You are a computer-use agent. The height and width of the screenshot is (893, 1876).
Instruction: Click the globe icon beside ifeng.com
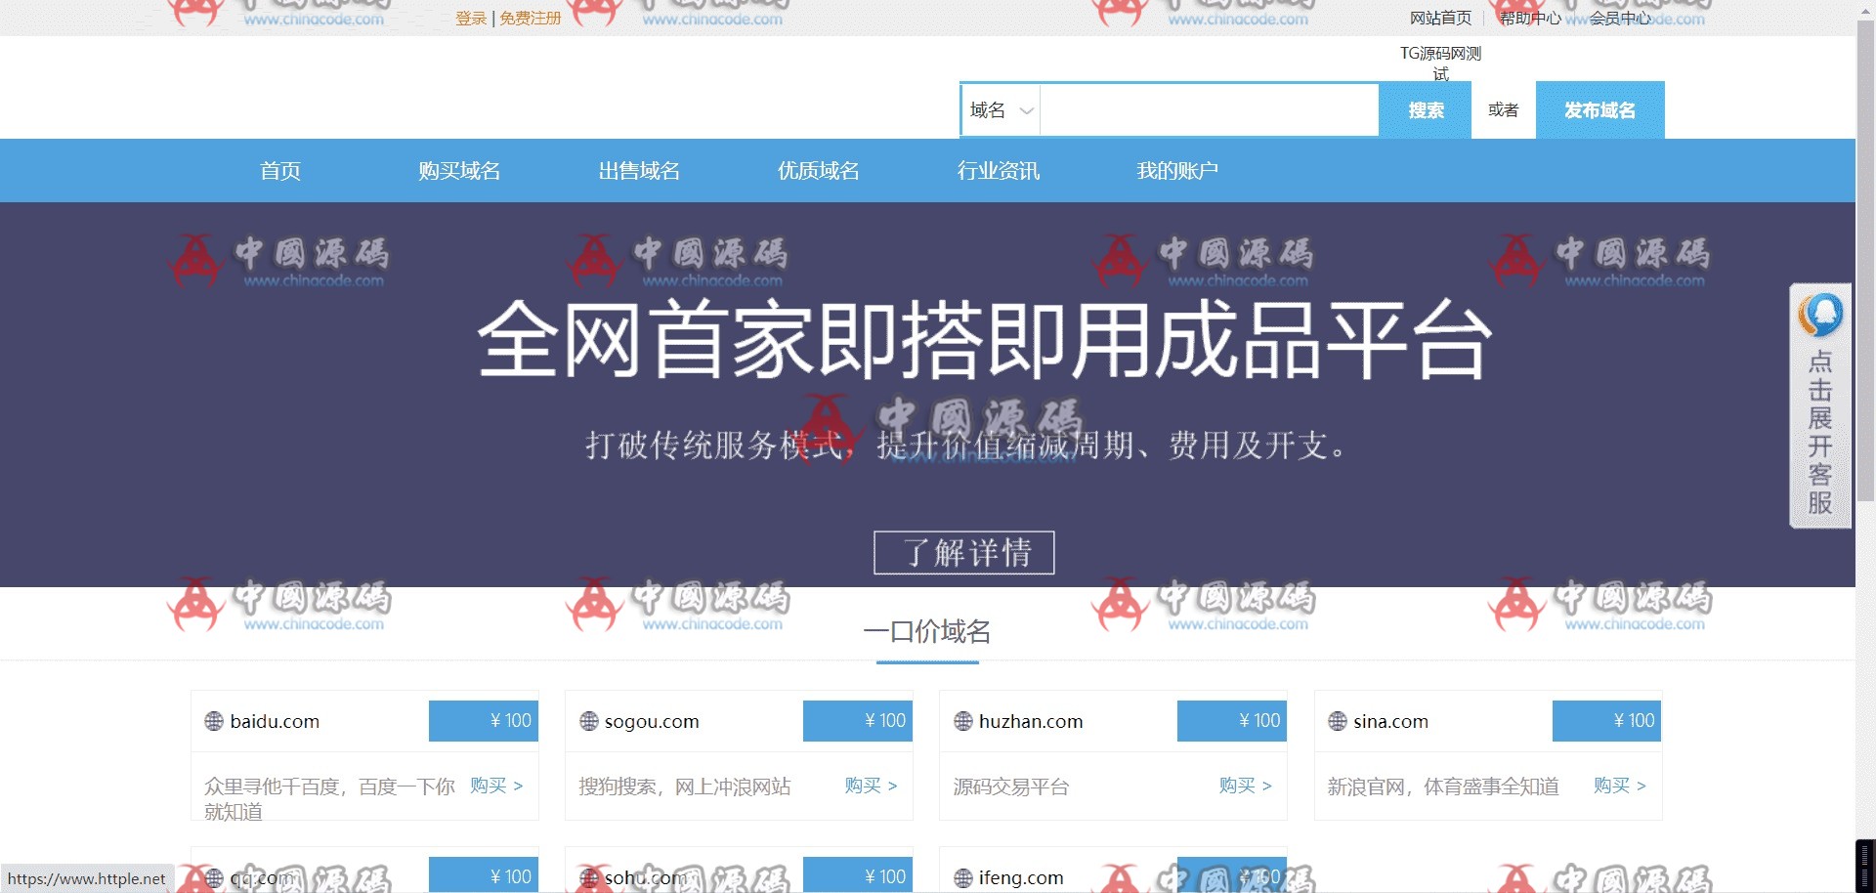coord(962,877)
